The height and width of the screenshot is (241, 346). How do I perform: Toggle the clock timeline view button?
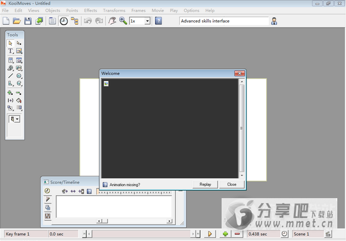tap(64, 21)
